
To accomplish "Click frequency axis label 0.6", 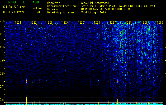I will coord(2,100).
